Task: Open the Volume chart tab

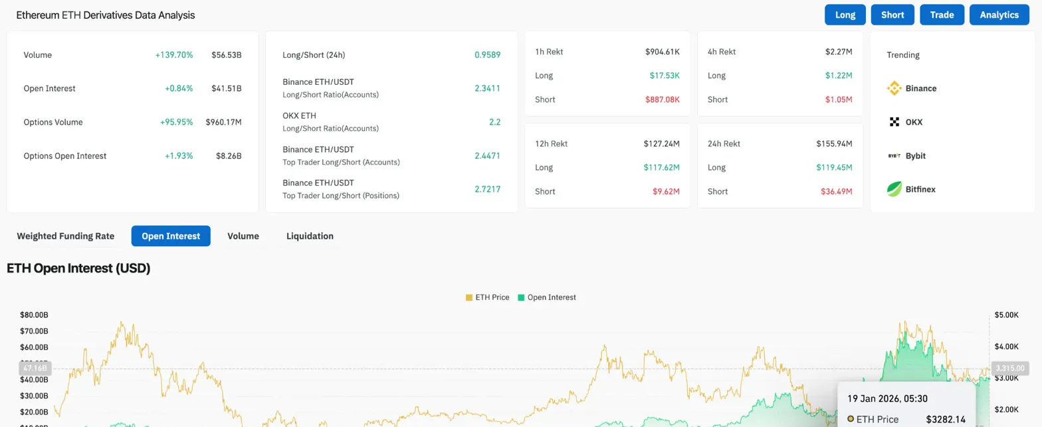Action: click(243, 236)
